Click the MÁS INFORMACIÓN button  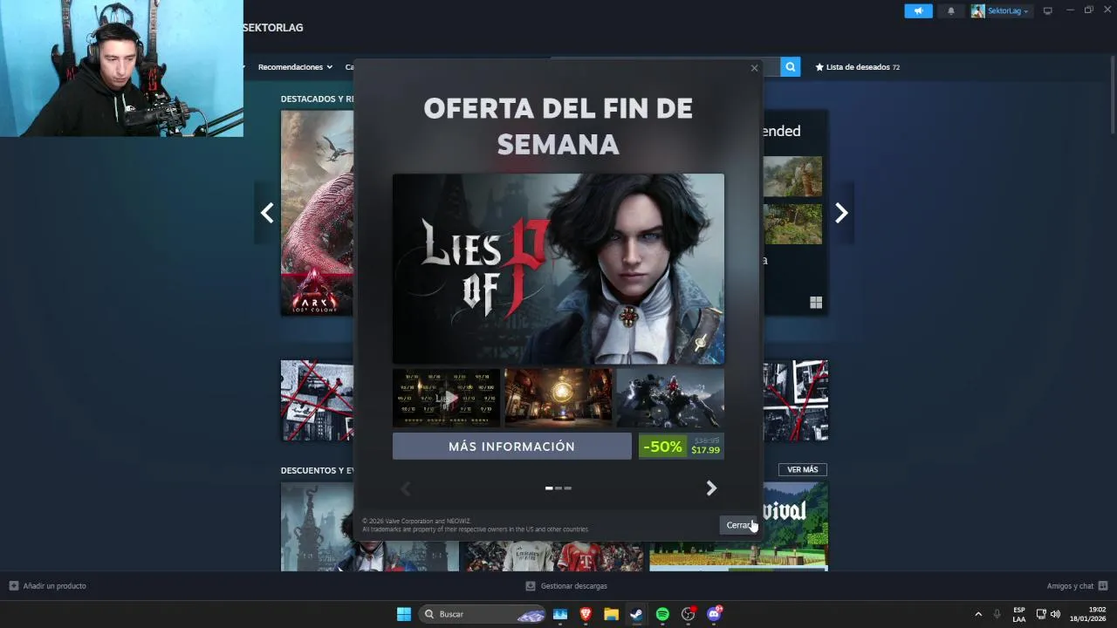(511, 446)
